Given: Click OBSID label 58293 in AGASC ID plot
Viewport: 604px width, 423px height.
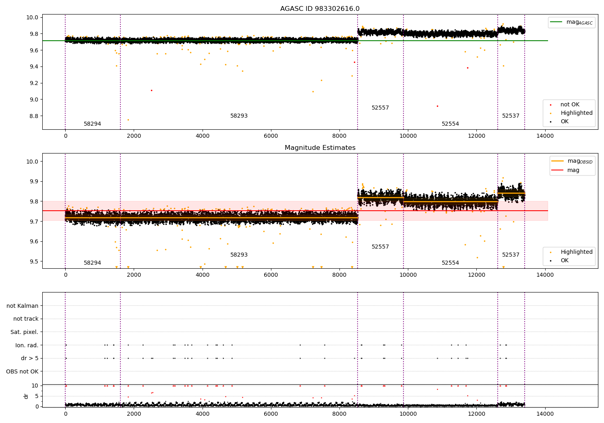Looking at the screenshot, I should [239, 116].
